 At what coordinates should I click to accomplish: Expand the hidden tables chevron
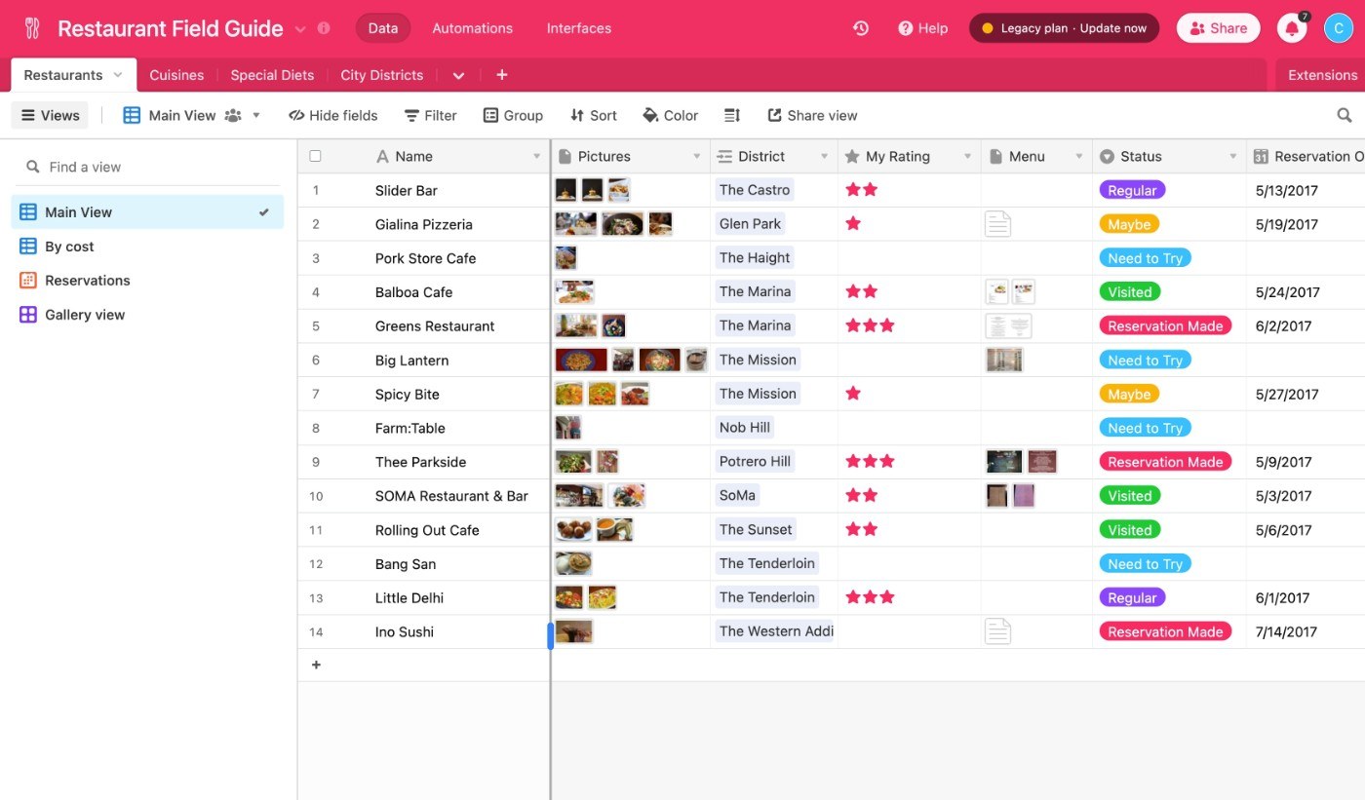click(x=458, y=75)
